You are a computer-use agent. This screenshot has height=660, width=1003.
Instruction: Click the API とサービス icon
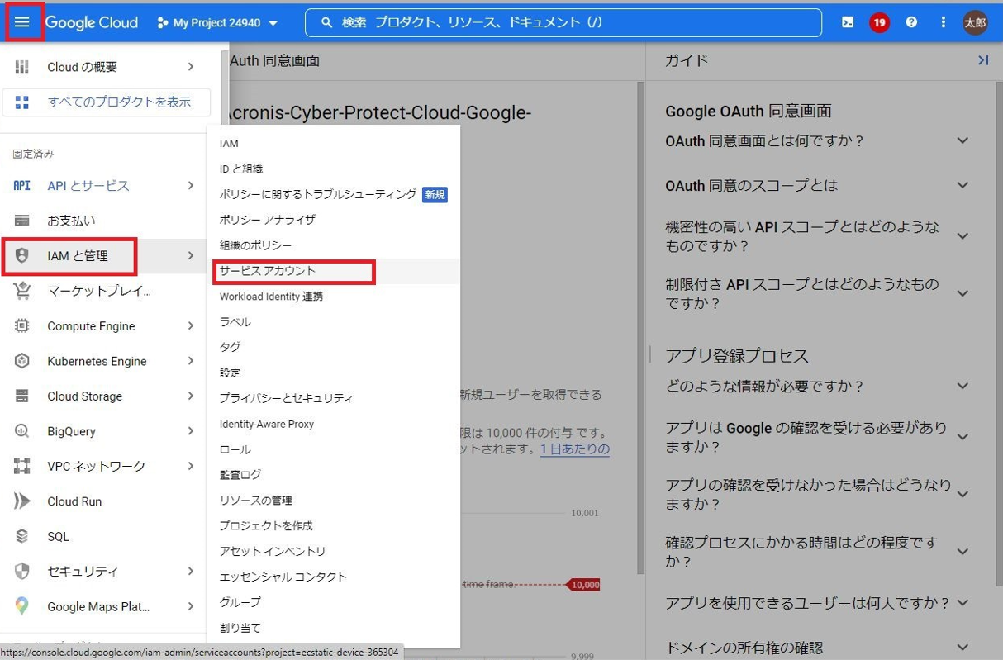point(22,186)
